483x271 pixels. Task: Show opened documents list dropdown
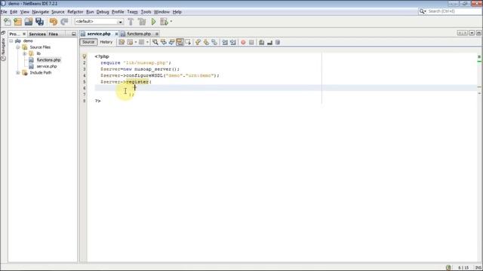click(472, 33)
